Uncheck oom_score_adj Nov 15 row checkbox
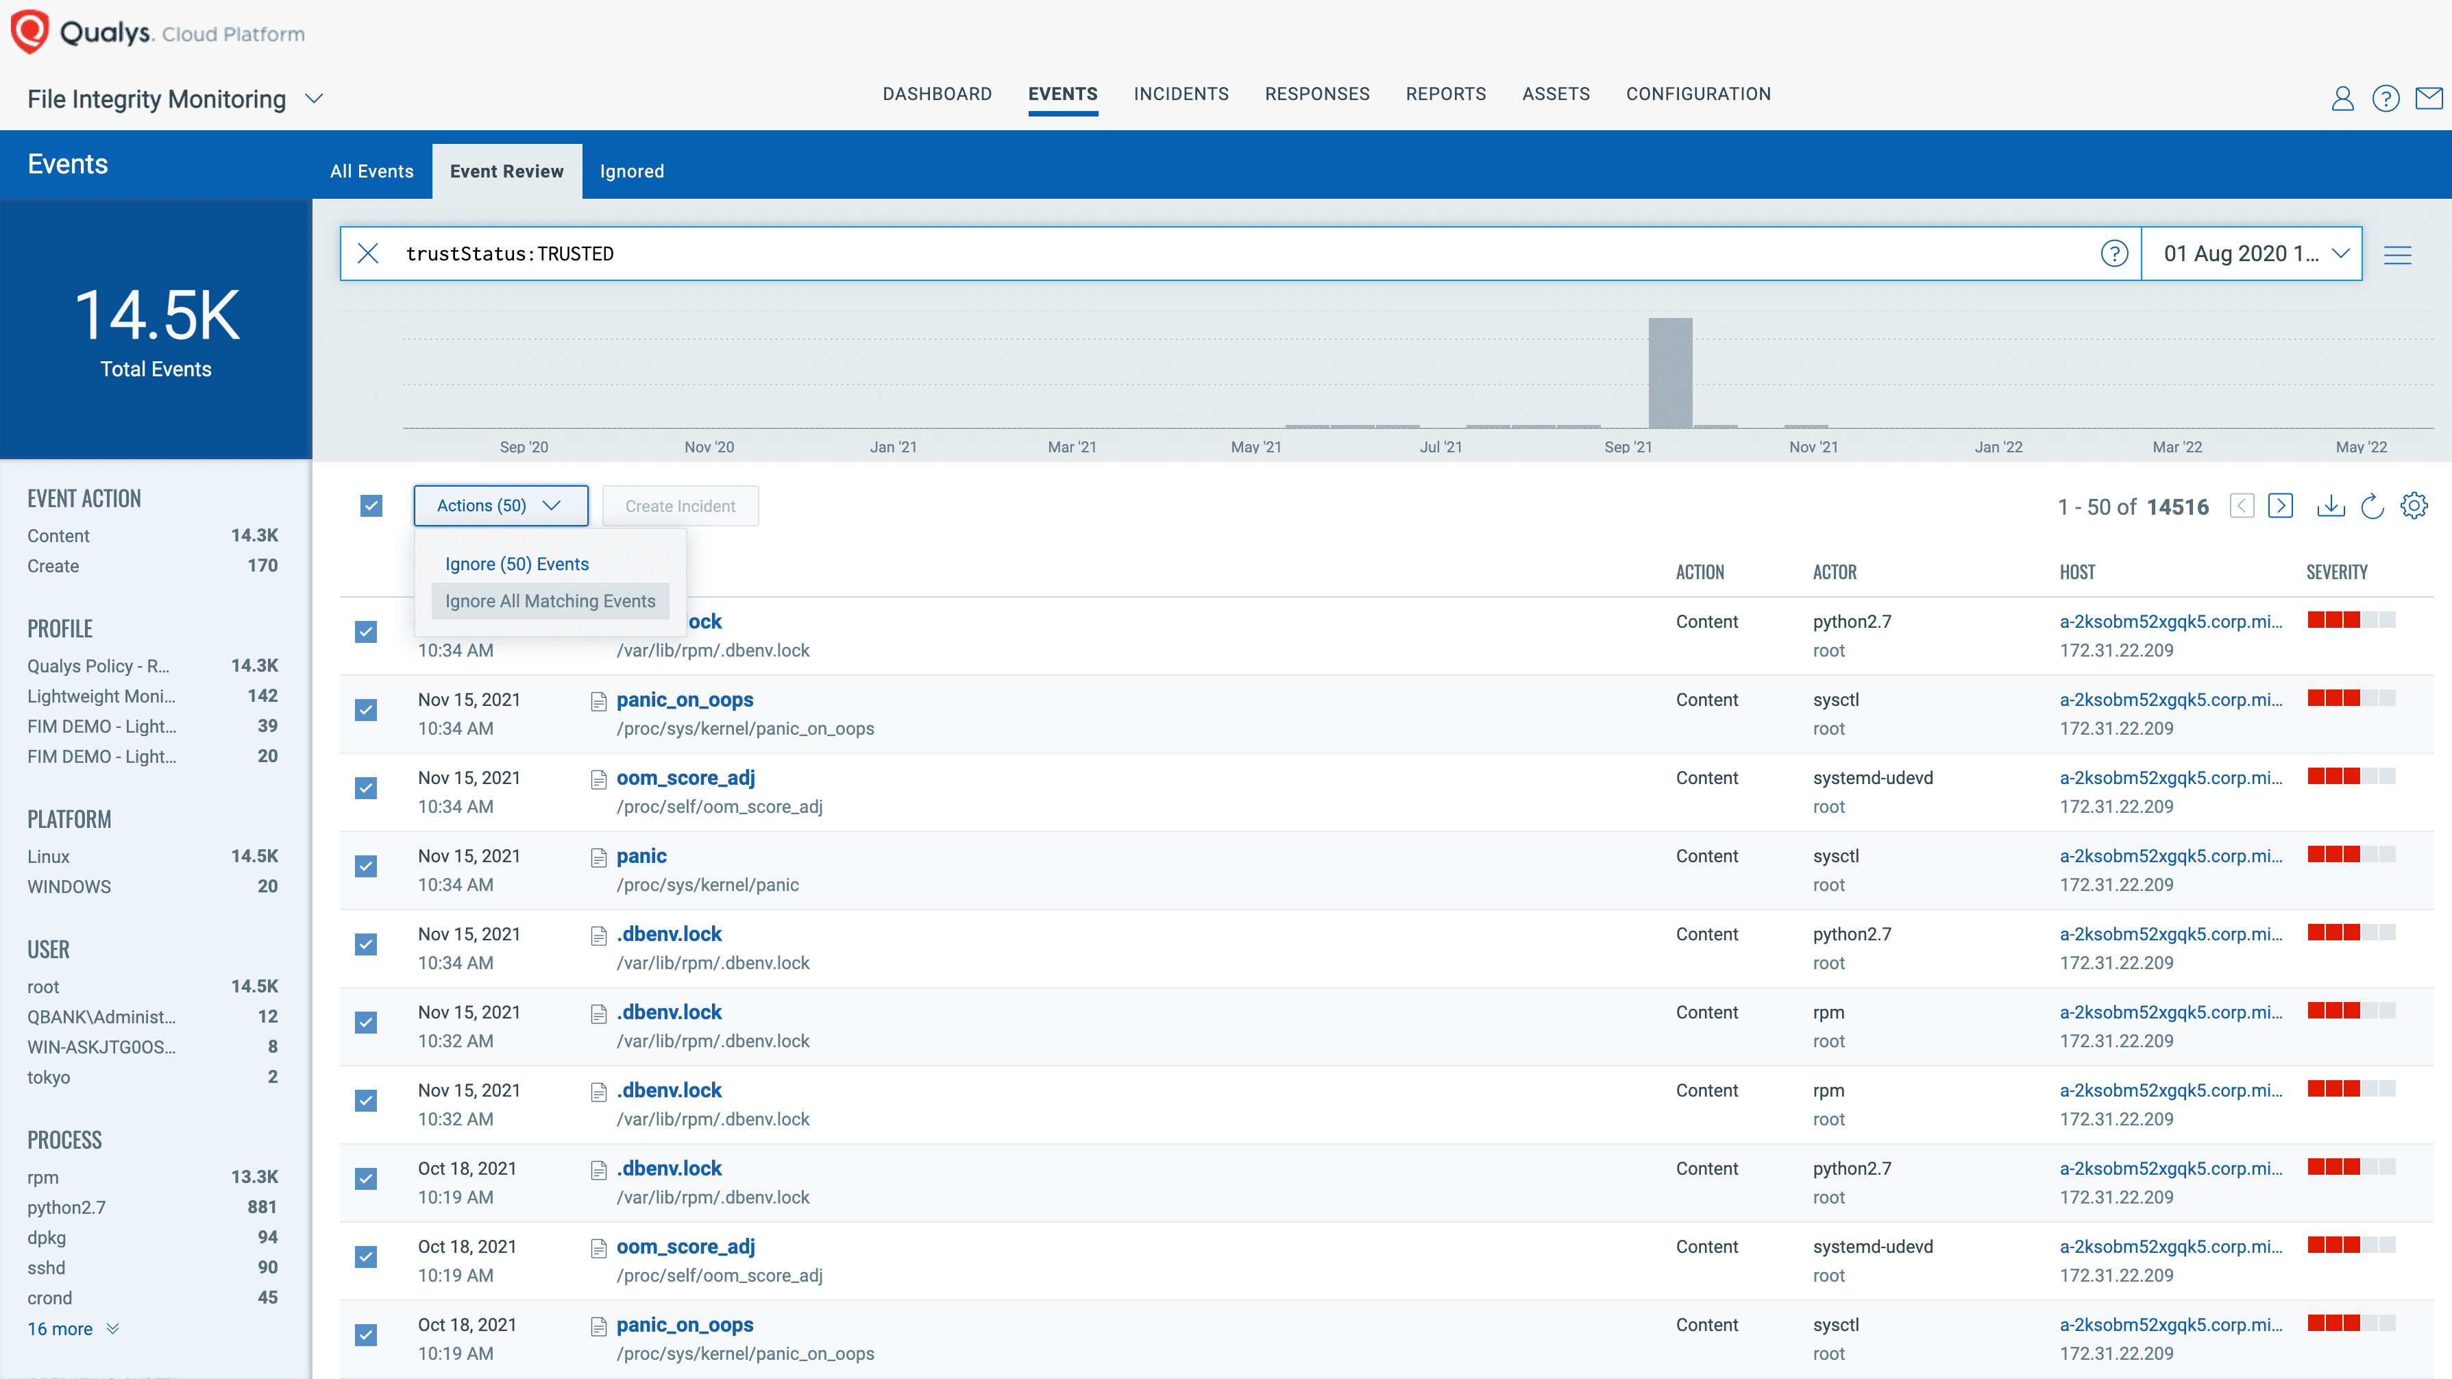 click(x=365, y=788)
